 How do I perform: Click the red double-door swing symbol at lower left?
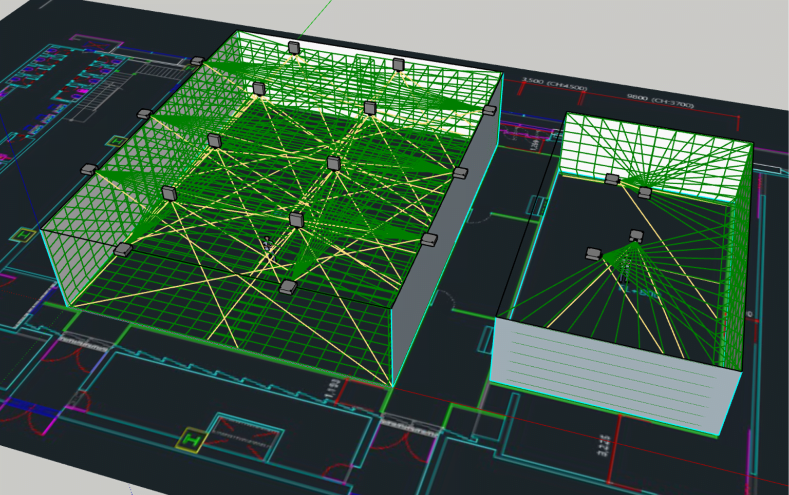77,359
